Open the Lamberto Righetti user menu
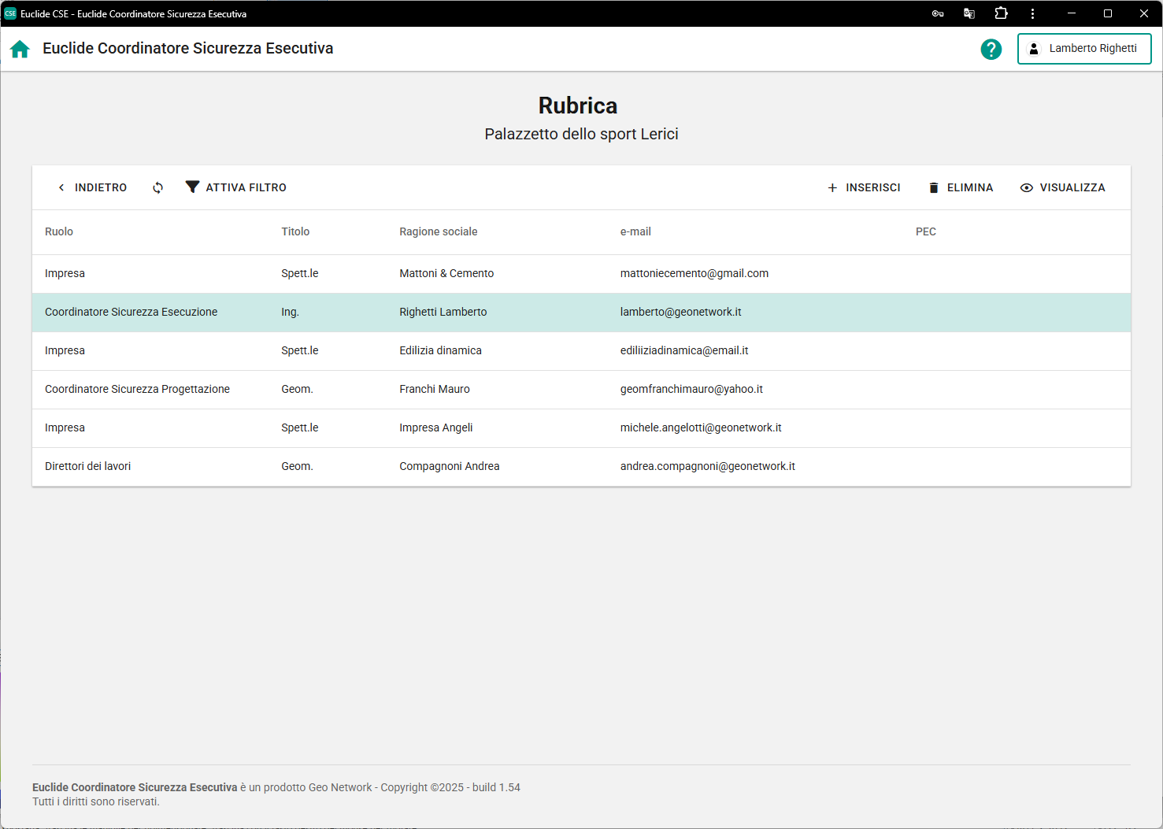This screenshot has width=1163, height=829. pos(1083,49)
